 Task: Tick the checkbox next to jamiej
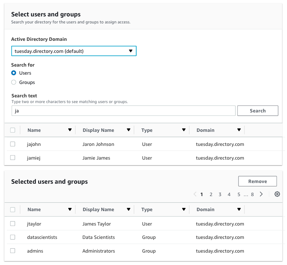click(13, 158)
